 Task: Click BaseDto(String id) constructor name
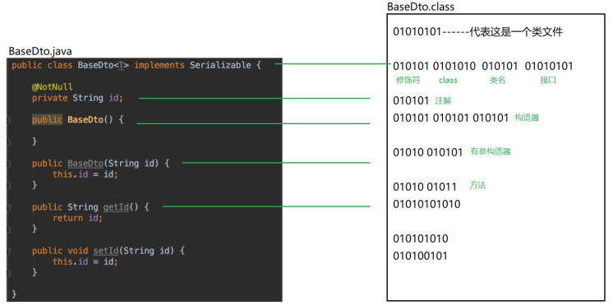tap(85, 163)
